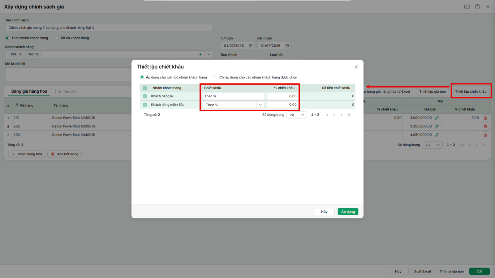Go to last page in dialog pagination
This screenshot has height=278, width=495.
tap(348, 115)
